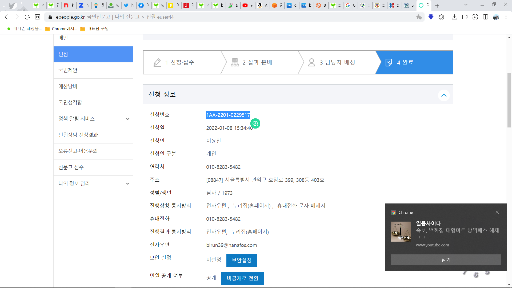
Task: Click the screen capture toolbar icon
Action: point(475,17)
